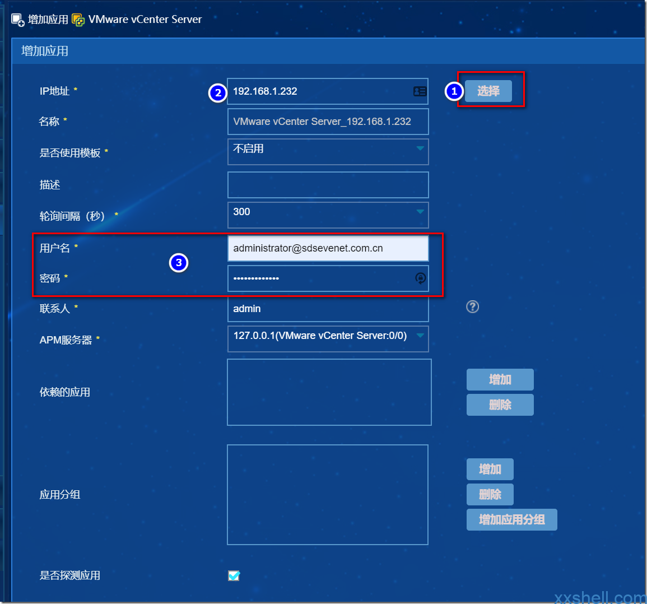
Task: Click the 是否使用模板 label
Action: 69,153
